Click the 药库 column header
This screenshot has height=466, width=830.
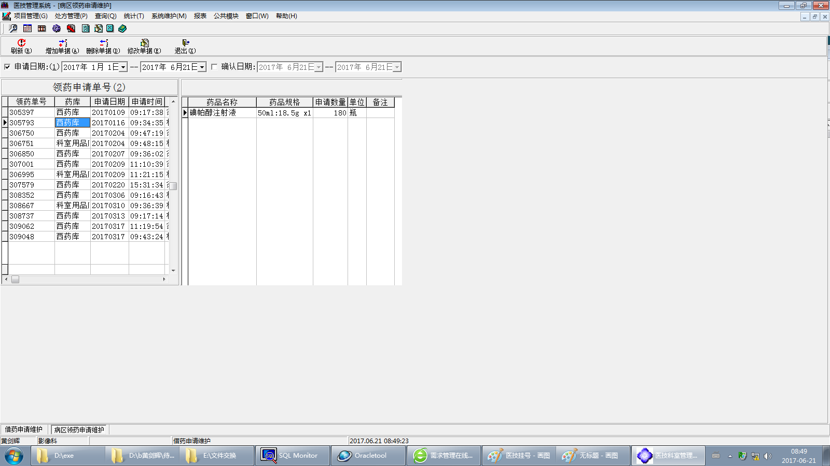point(73,102)
